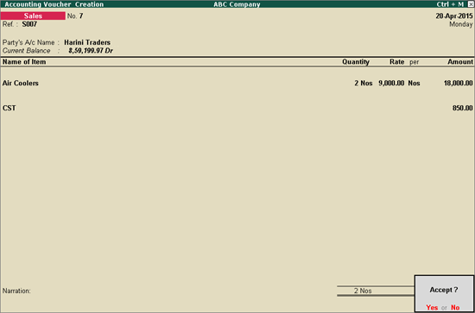
Task: Edit the 9,000.00 rate value
Action: [391, 83]
